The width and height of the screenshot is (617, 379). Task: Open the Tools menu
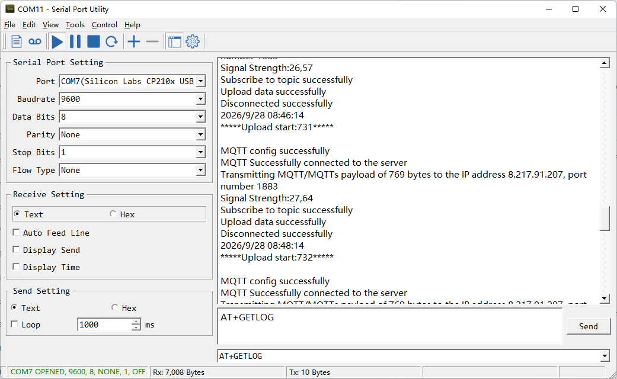pos(75,25)
